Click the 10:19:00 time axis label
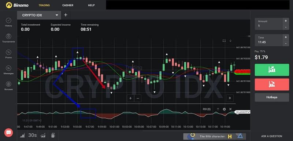 pos(225,127)
